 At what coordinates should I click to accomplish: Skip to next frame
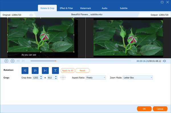pyautogui.click(x=23, y=61)
